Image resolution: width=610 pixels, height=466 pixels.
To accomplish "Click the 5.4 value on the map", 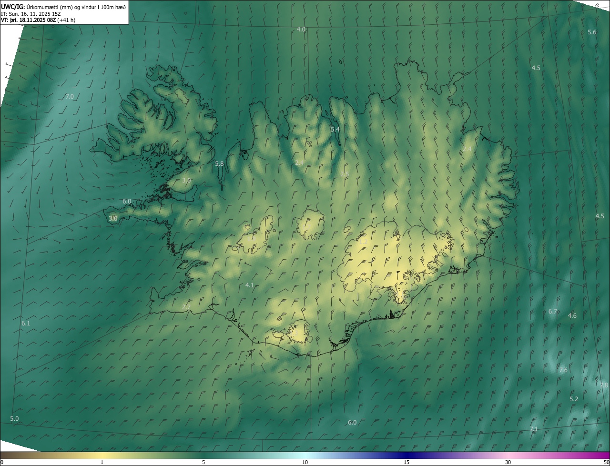I will pyautogui.click(x=335, y=130).
